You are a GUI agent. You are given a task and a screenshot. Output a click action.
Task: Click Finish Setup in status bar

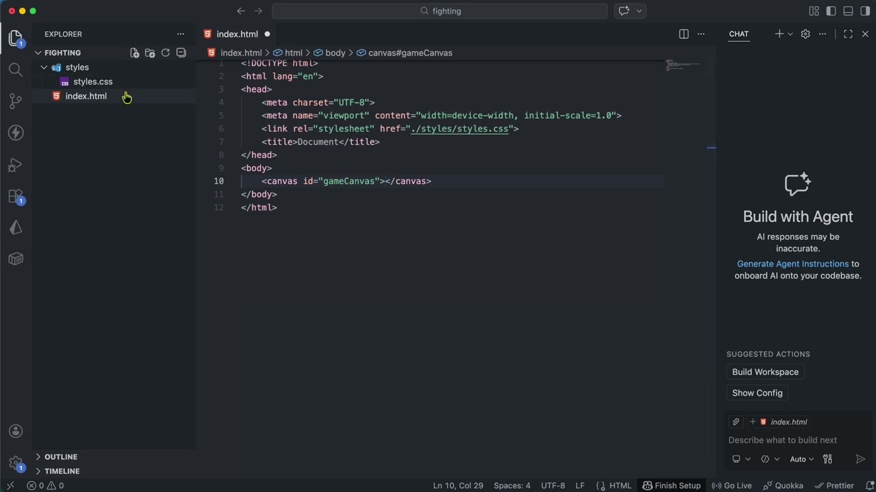(x=671, y=486)
